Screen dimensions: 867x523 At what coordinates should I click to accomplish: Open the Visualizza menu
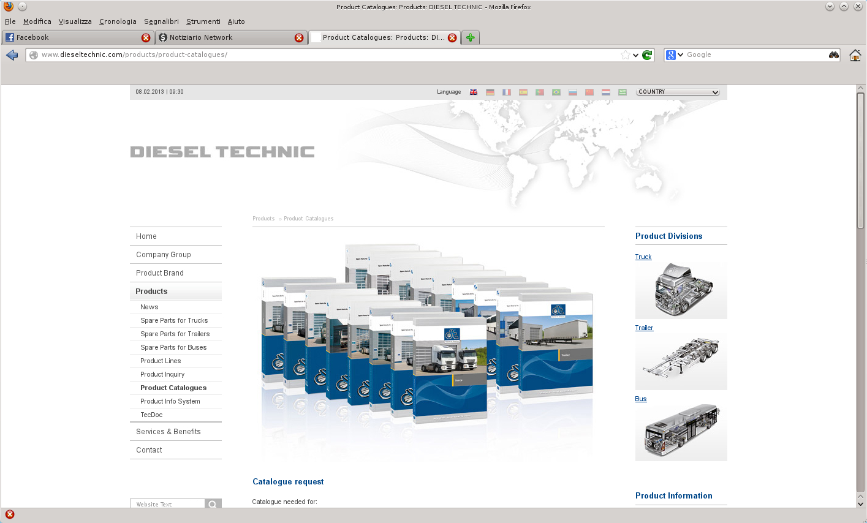pos(75,21)
